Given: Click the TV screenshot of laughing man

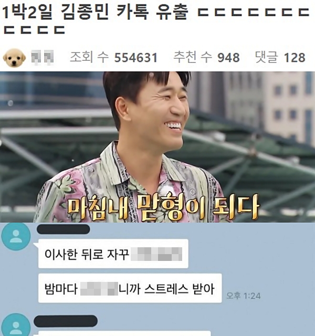Looking at the screenshot, I should [x=157, y=147].
